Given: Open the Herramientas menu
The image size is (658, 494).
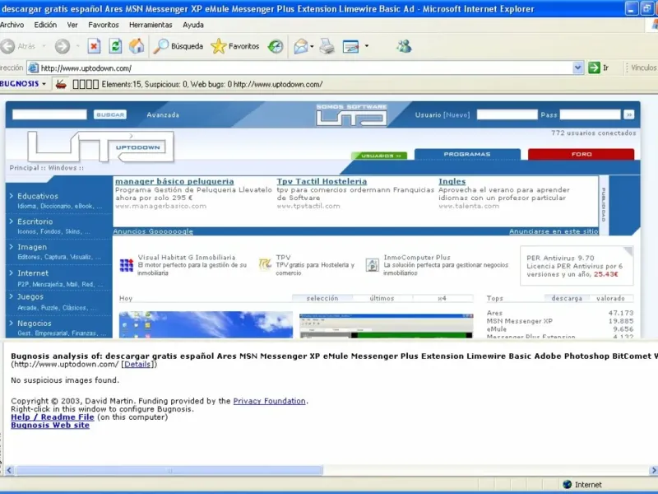Looking at the screenshot, I should (151, 25).
